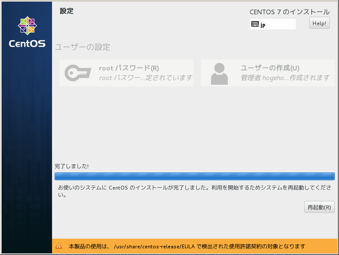
Task: Click the install complete reboot message text
Action: 195,191
